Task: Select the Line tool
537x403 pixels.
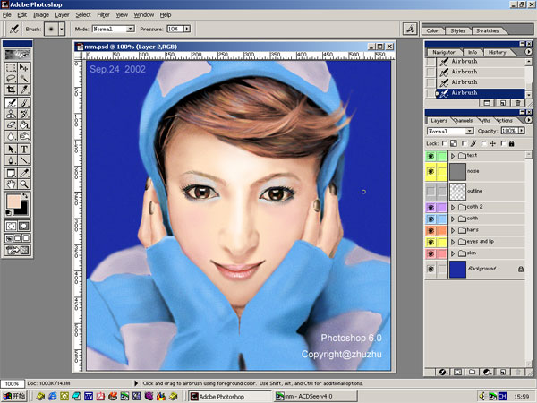Action: coord(23,160)
